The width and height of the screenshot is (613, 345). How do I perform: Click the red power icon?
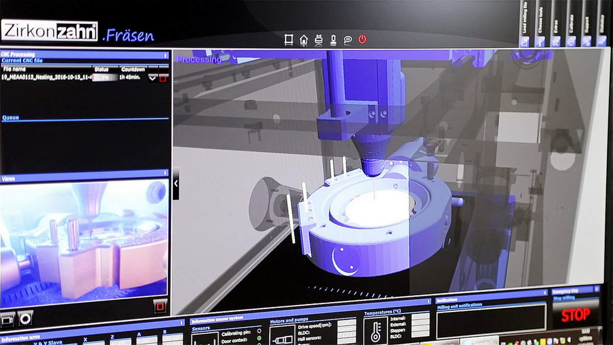(362, 39)
